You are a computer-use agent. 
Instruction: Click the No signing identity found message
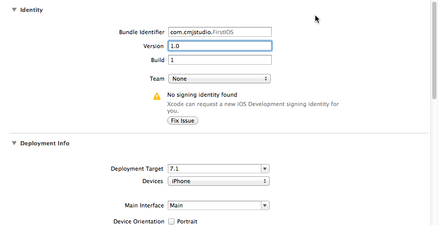(x=202, y=95)
